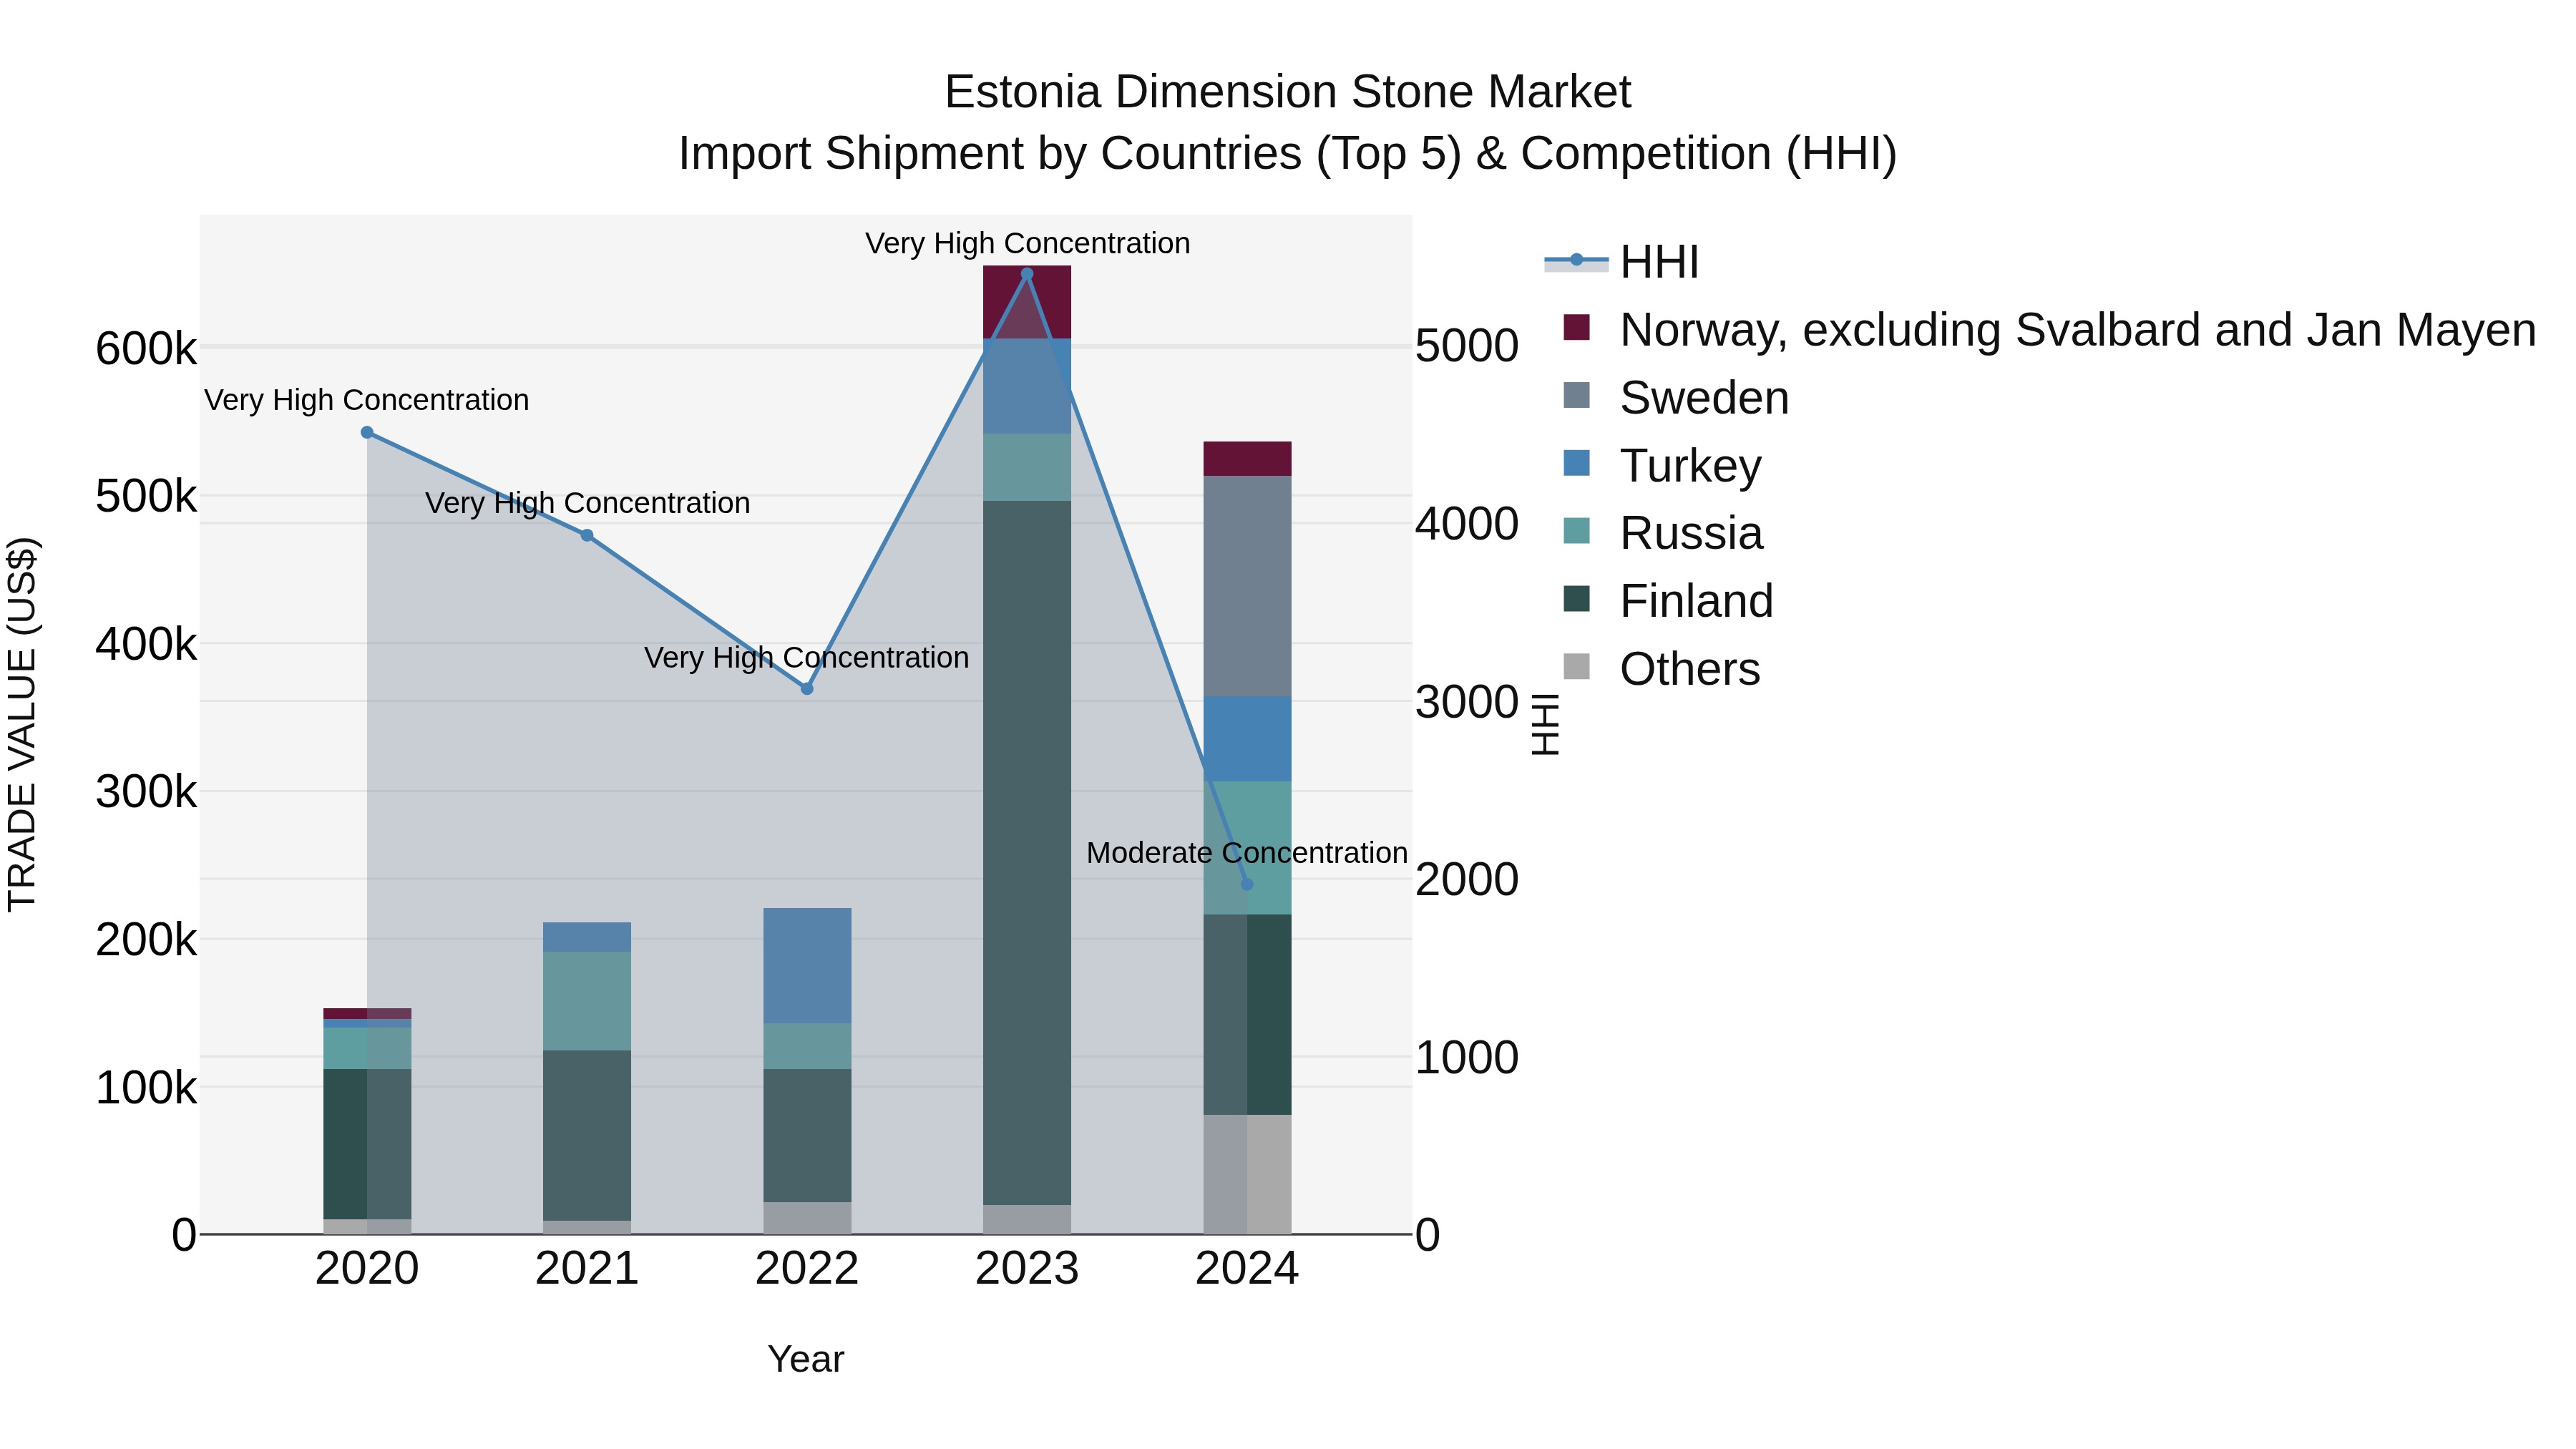Click the HHI line marker icon in legend
The height and width of the screenshot is (1449, 2576).
click(1576, 261)
